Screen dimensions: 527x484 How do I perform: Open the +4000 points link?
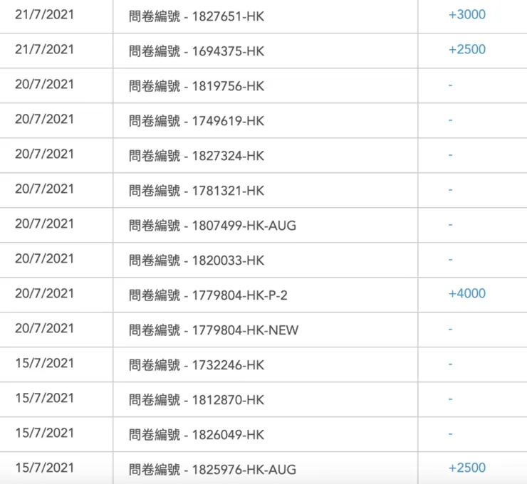point(467,294)
